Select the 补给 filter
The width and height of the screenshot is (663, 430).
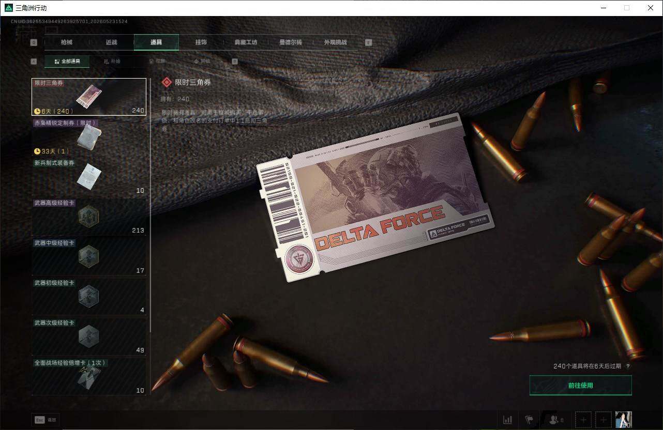click(112, 62)
